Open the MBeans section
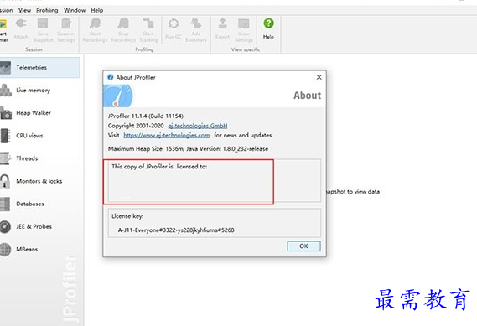The width and height of the screenshot is (477, 326). click(27, 249)
